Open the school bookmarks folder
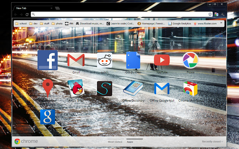 (x=21, y=23)
